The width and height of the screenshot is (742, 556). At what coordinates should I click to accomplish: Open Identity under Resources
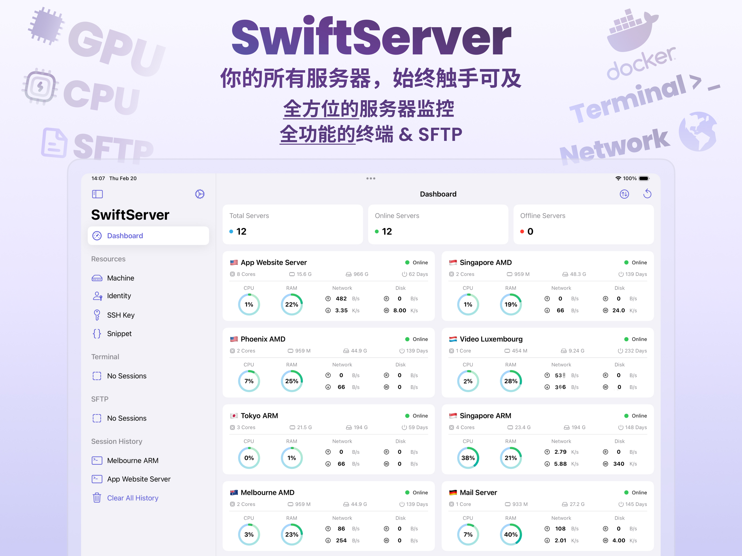pyautogui.click(x=119, y=296)
